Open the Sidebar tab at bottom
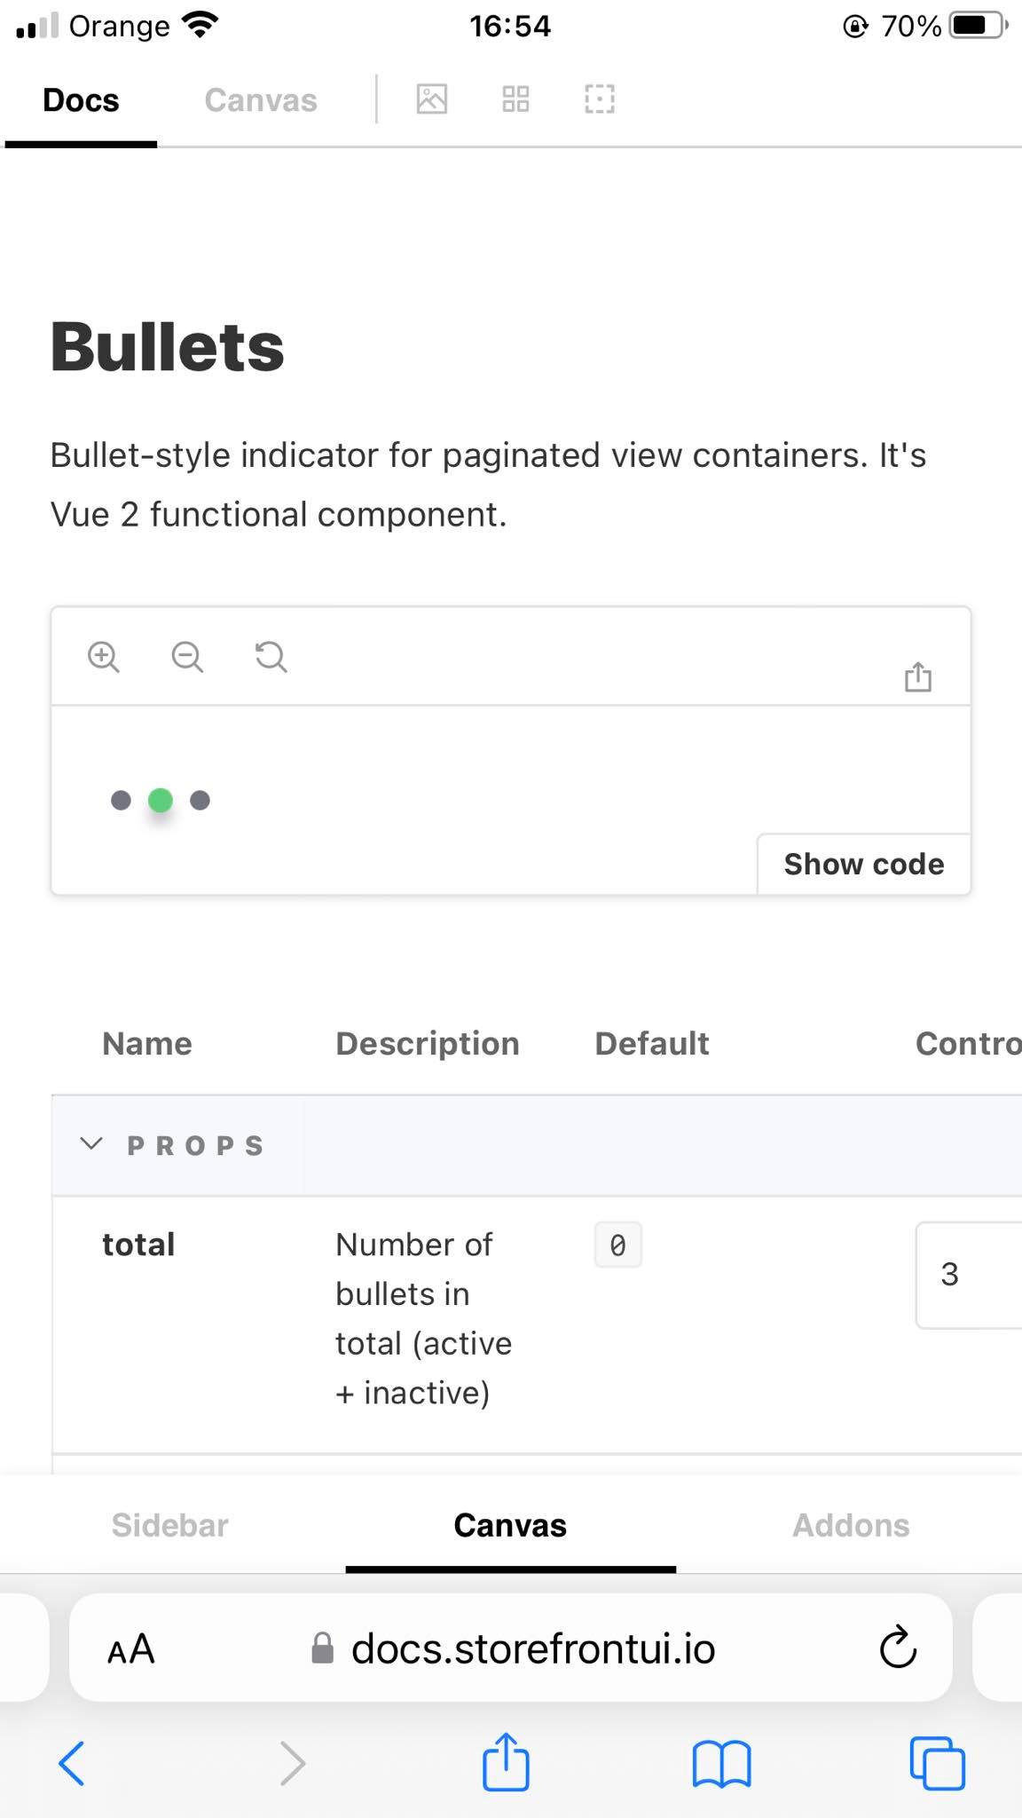The width and height of the screenshot is (1022, 1818). pyautogui.click(x=169, y=1525)
